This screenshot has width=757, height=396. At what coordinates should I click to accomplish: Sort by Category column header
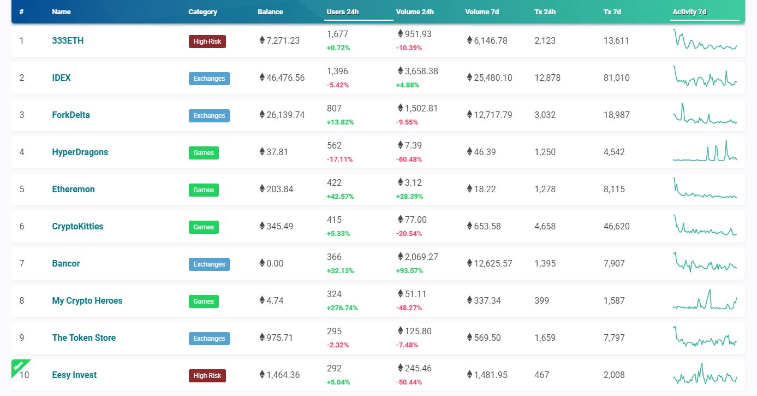point(202,11)
